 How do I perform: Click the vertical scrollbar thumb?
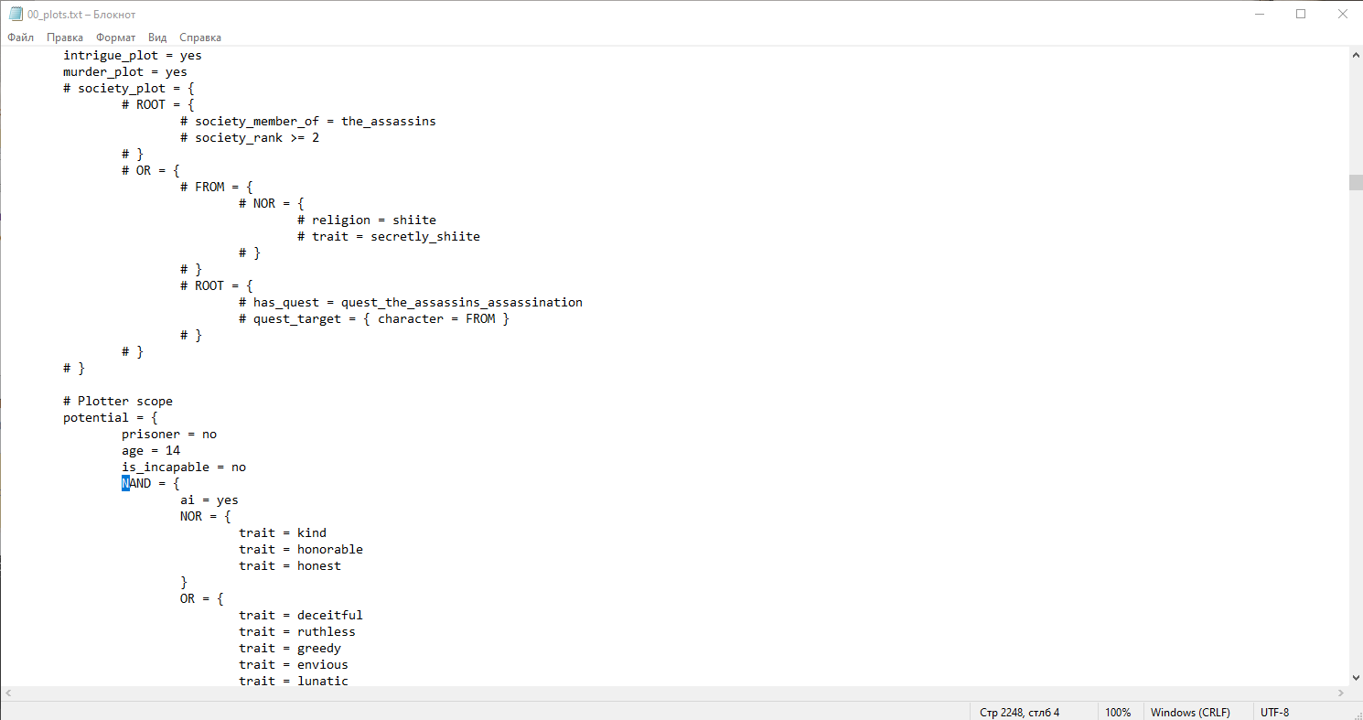point(1356,182)
